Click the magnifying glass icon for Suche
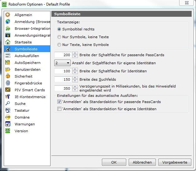Viewport: 196px width, 171px height. coord(8,103)
